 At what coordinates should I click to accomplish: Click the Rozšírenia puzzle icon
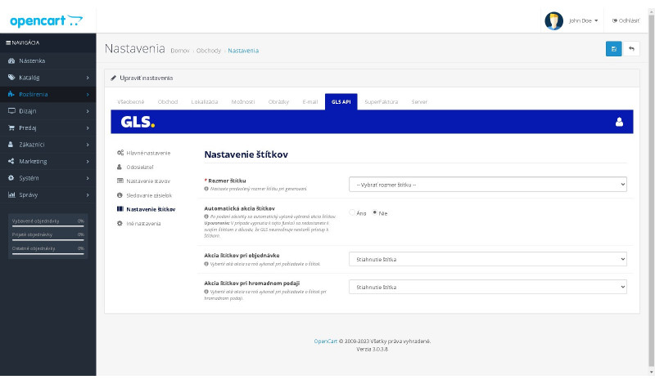point(11,94)
